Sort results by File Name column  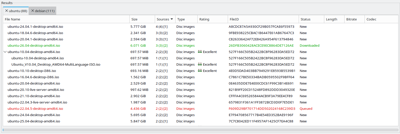[x=66, y=19]
